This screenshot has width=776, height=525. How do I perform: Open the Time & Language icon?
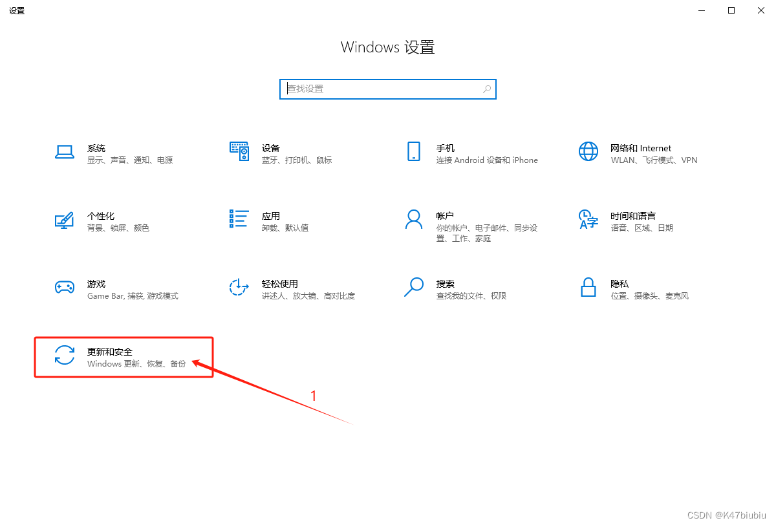point(588,219)
